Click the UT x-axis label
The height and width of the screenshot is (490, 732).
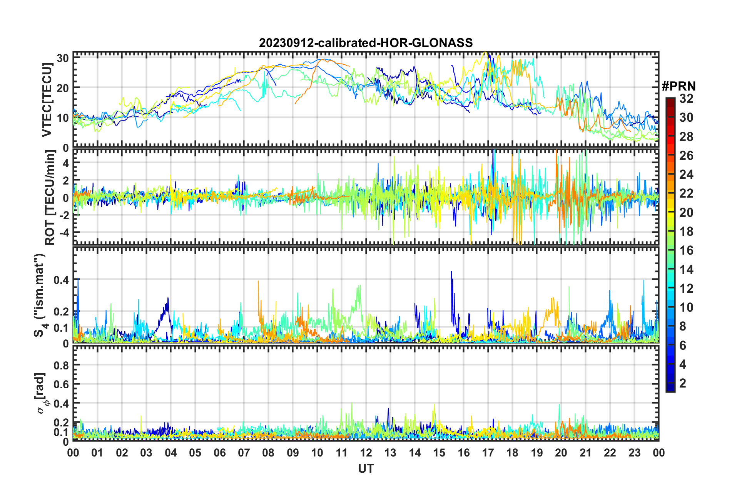click(x=366, y=468)
